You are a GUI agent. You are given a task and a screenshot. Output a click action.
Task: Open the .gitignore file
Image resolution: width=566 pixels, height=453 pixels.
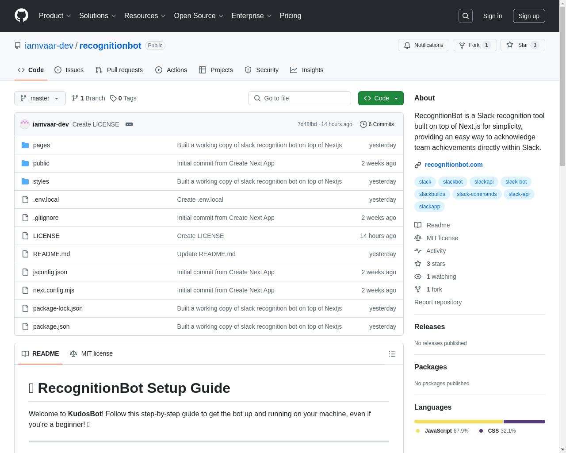pos(46,218)
